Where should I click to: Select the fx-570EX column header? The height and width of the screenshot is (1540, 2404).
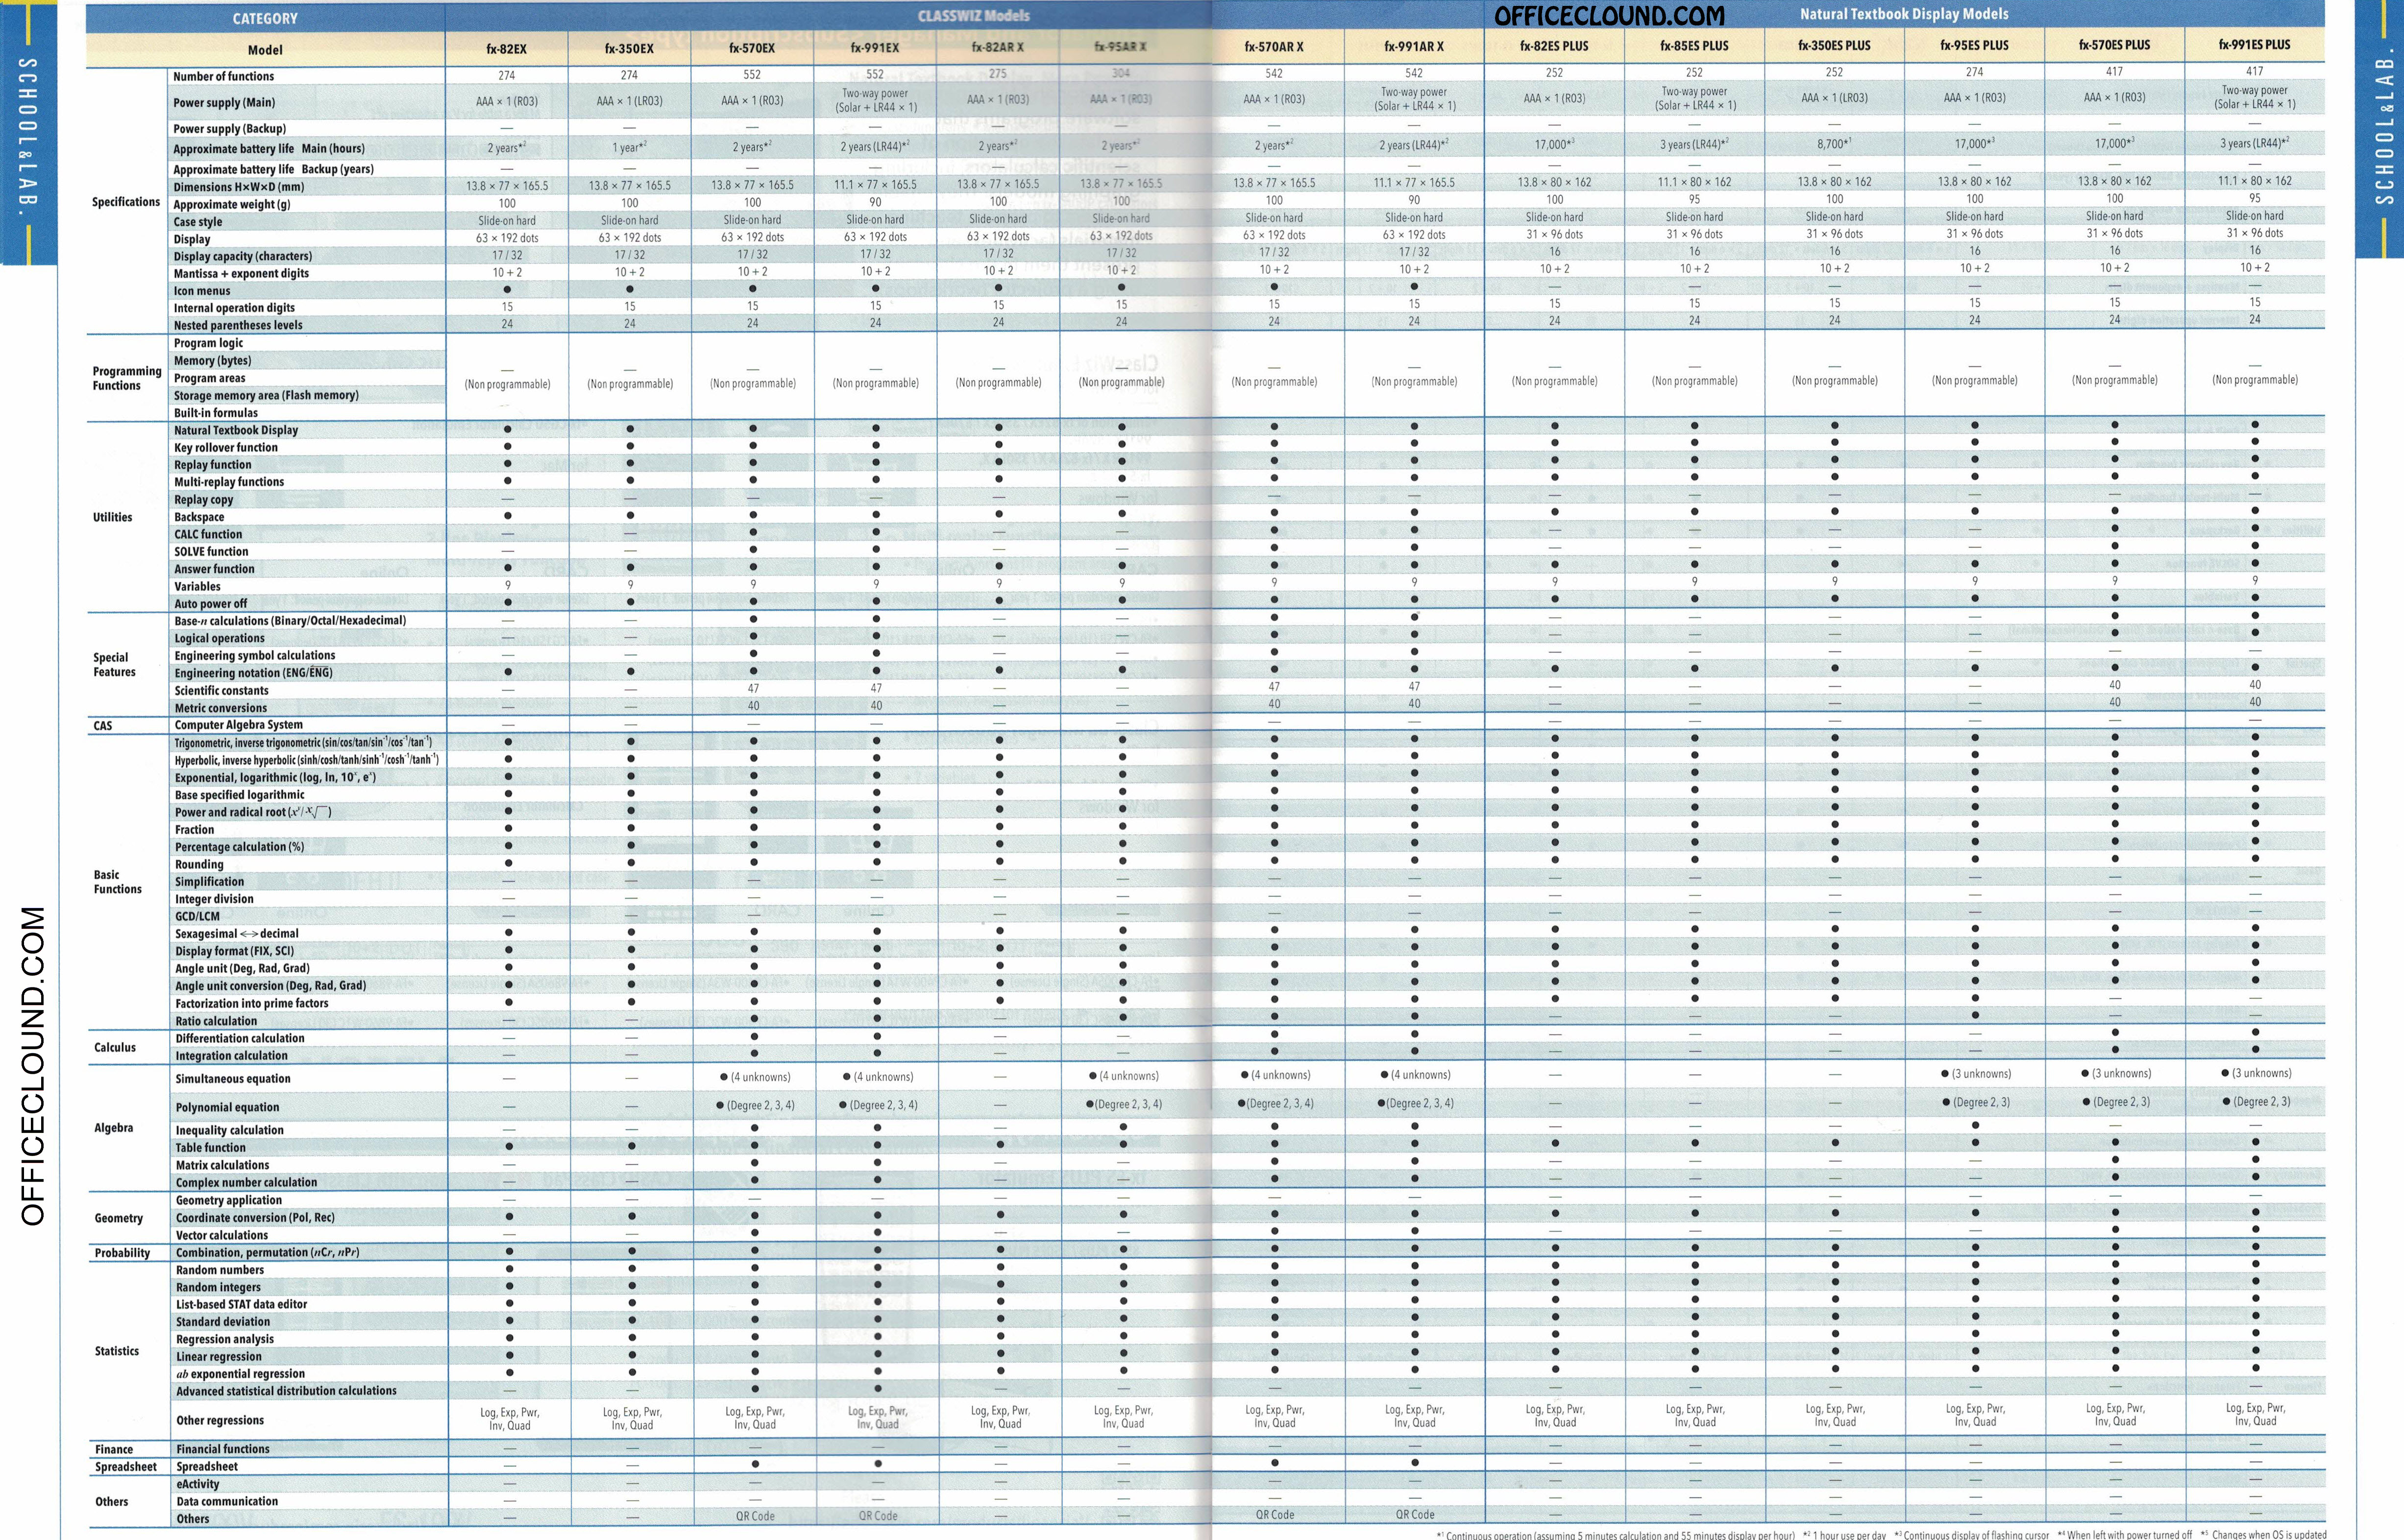click(x=752, y=48)
